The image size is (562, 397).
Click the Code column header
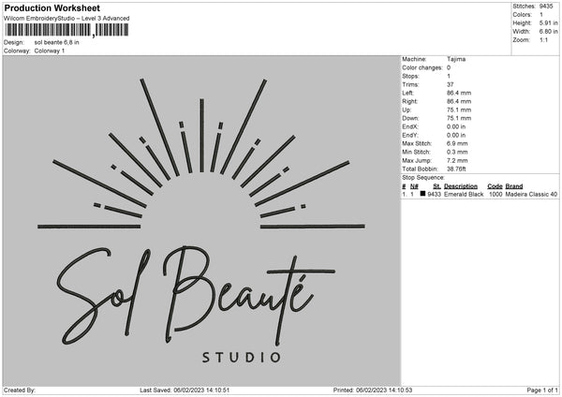tap(495, 186)
